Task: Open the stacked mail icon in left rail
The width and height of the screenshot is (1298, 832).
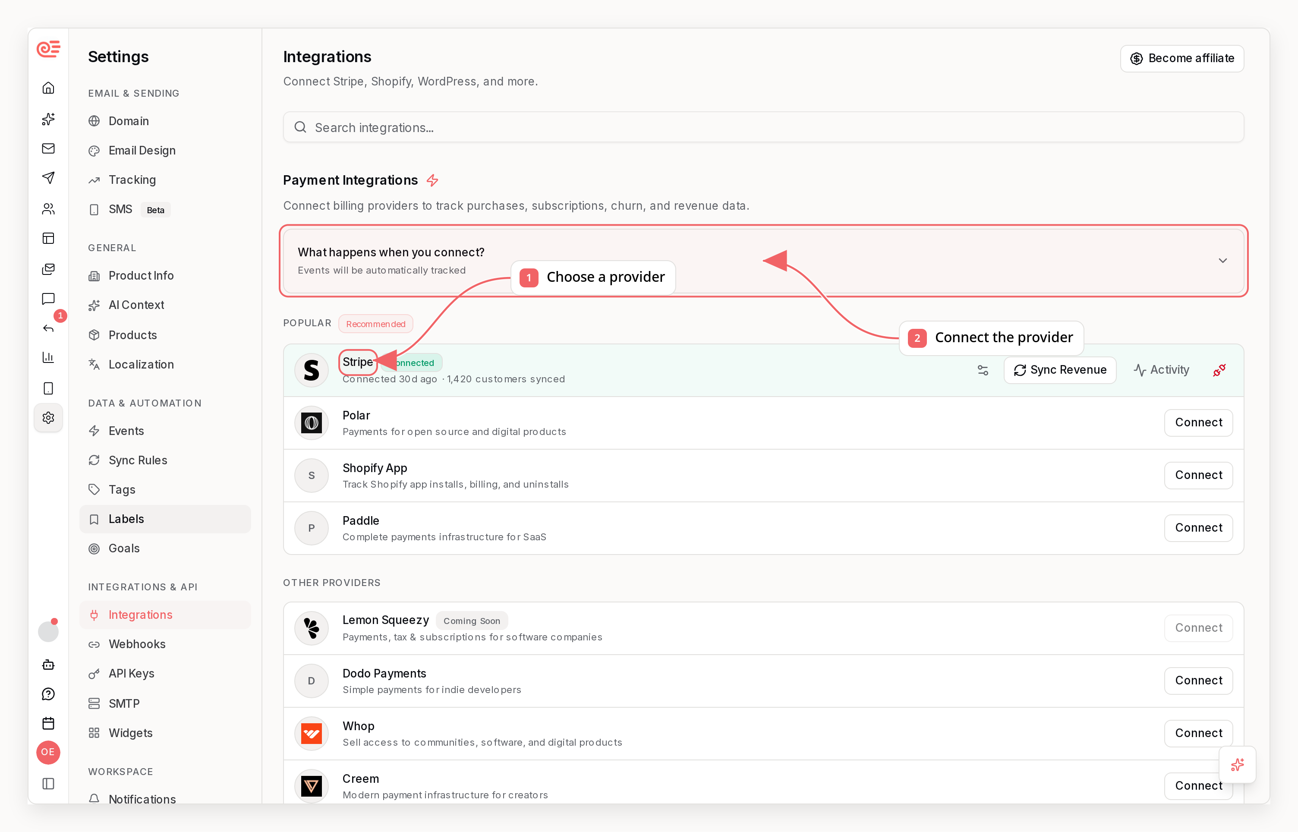Action: [x=48, y=268]
